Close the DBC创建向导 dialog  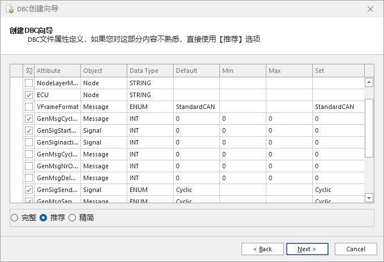coord(370,9)
